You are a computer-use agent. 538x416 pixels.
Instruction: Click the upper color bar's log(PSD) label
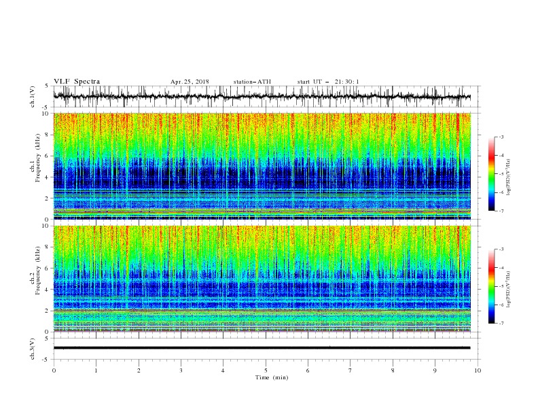(x=509, y=177)
